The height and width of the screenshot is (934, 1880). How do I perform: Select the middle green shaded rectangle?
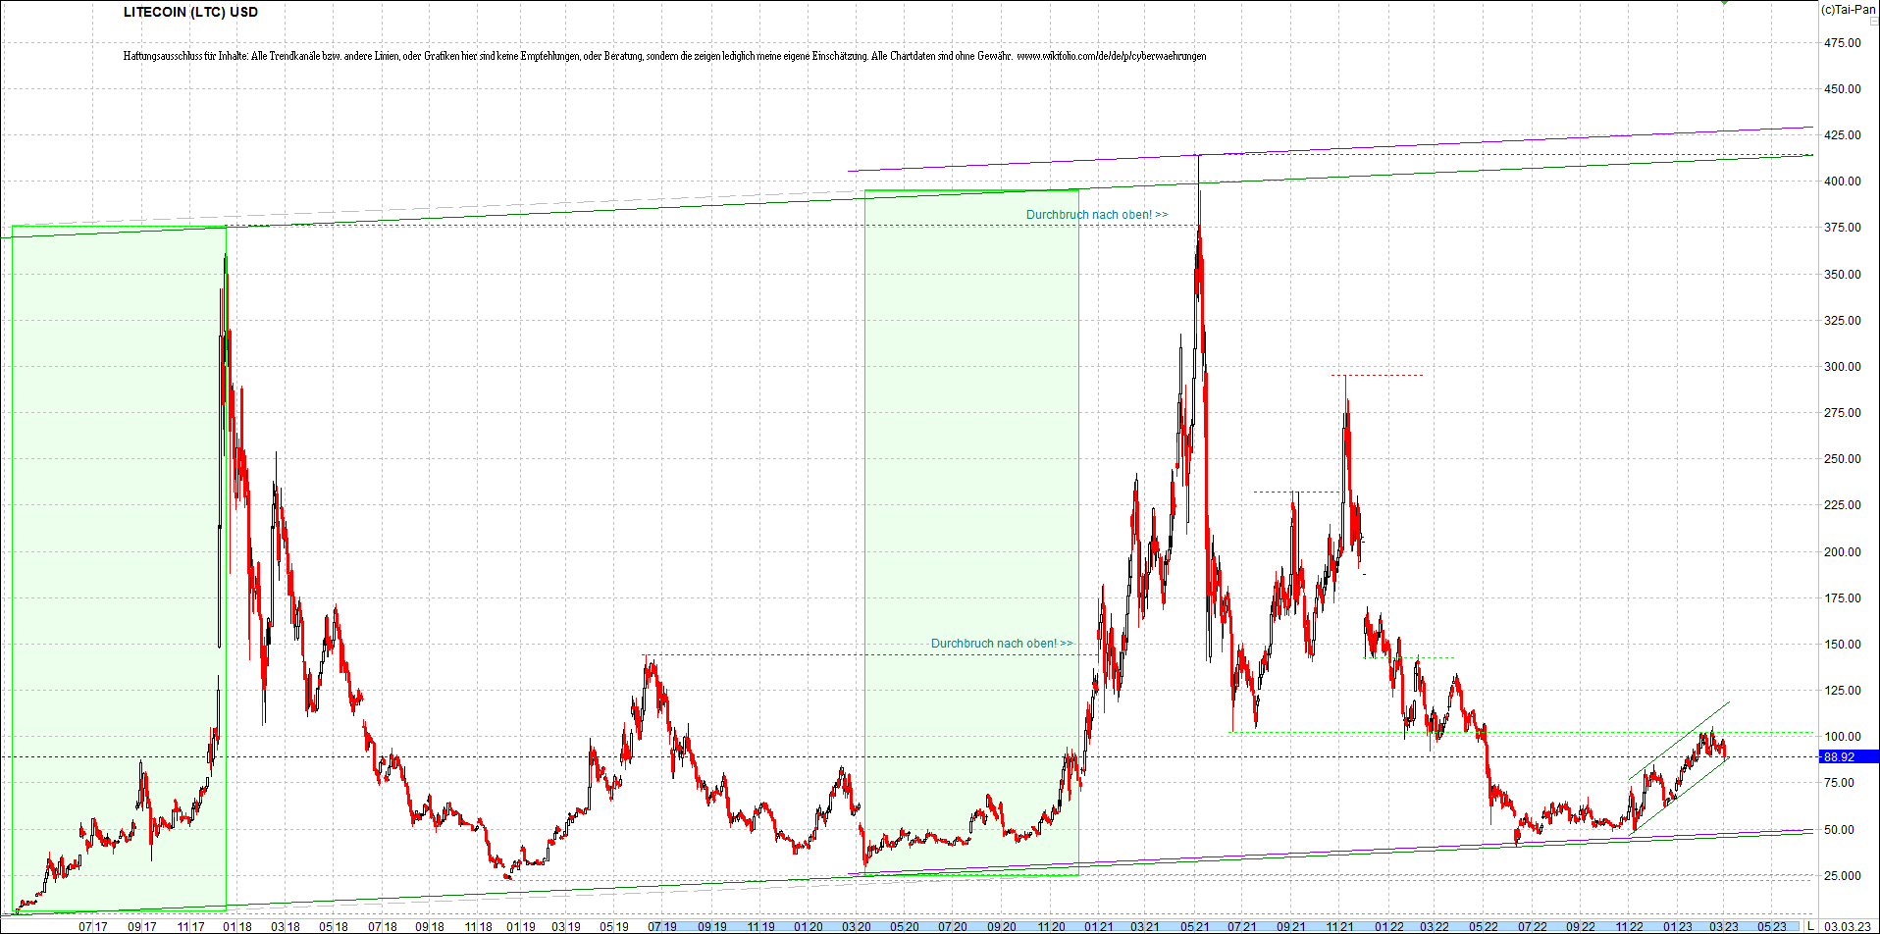pos(971,533)
